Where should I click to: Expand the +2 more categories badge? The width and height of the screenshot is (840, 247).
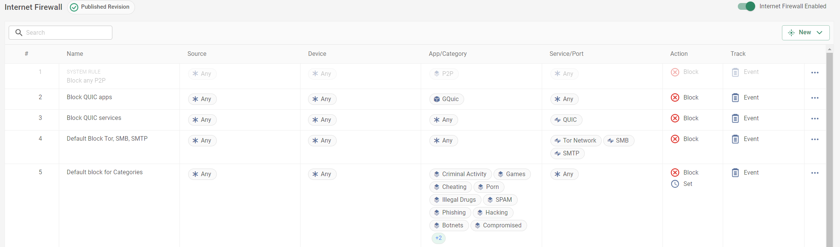point(438,238)
